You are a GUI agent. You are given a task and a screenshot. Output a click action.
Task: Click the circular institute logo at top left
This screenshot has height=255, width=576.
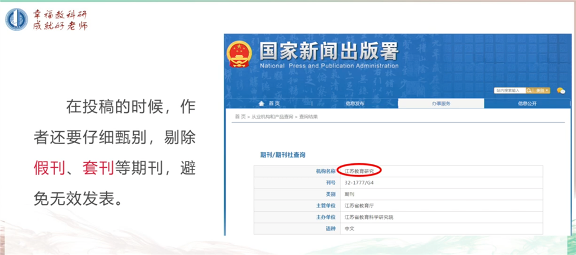pos(16,20)
